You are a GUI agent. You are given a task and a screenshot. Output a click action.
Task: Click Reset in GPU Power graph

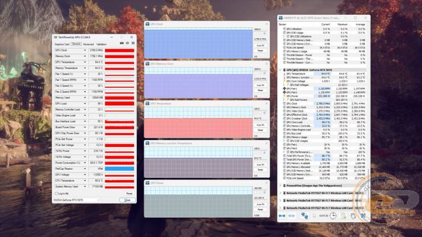tap(260, 209)
